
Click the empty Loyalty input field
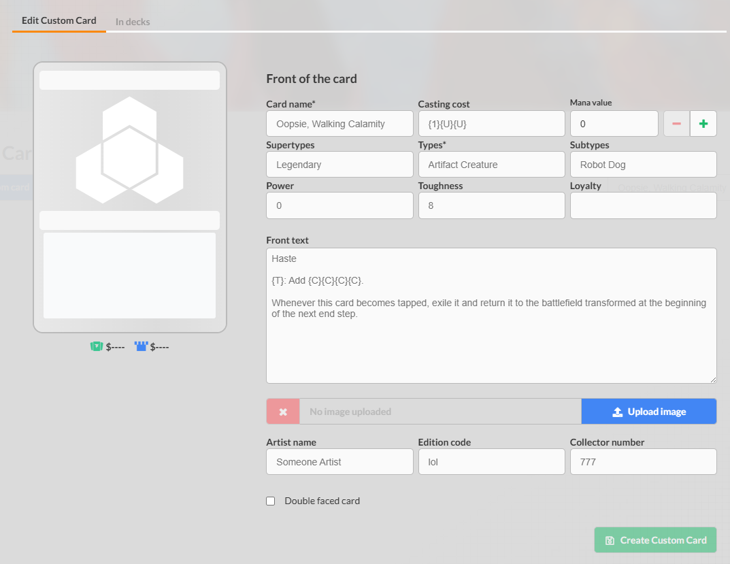643,205
